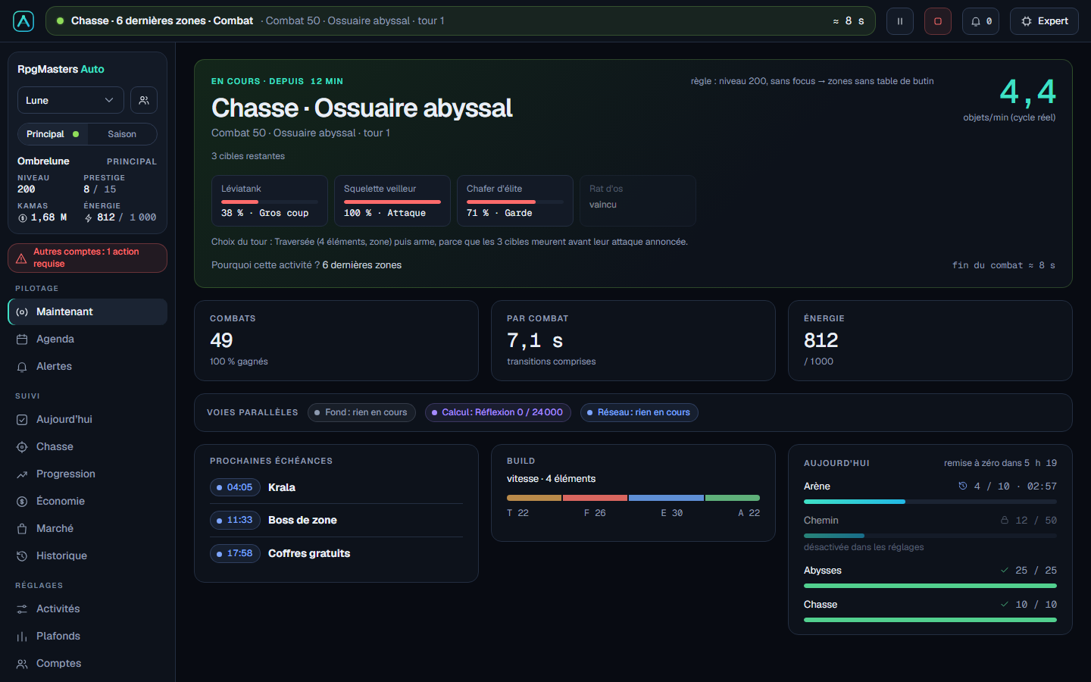The height and width of the screenshot is (682, 1091).
Task: Click the 'Réseau : rien en cours' chip
Action: 639,412
